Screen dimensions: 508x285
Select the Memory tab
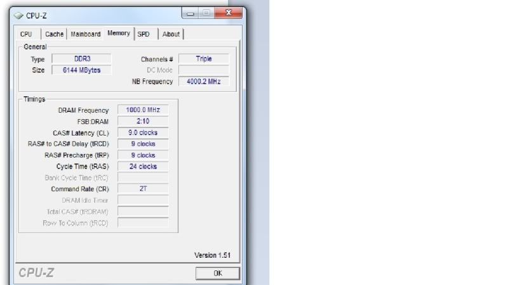coord(119,34)
